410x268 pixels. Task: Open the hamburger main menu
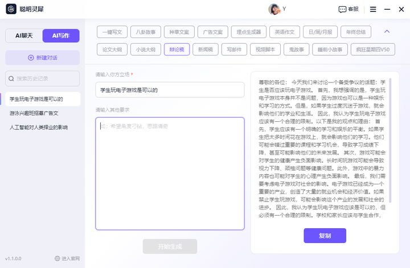[x=373, y=9]
